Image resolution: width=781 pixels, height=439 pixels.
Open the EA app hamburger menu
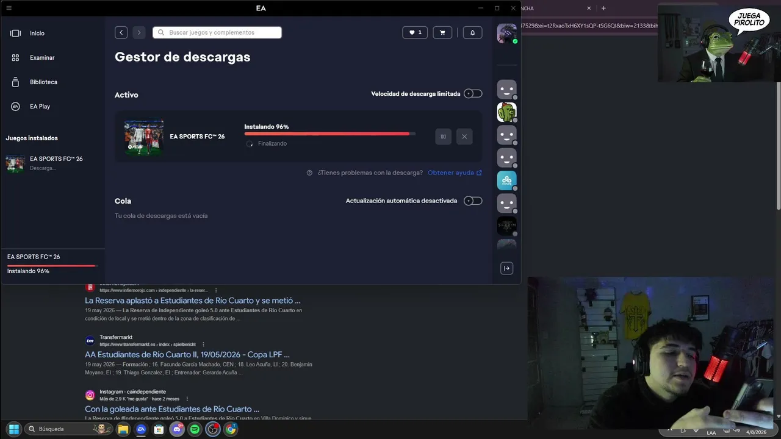point(9,8)
